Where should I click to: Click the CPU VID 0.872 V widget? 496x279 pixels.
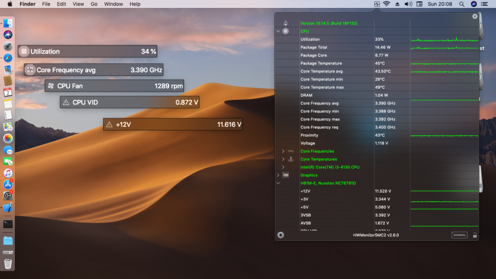point(129,102)
